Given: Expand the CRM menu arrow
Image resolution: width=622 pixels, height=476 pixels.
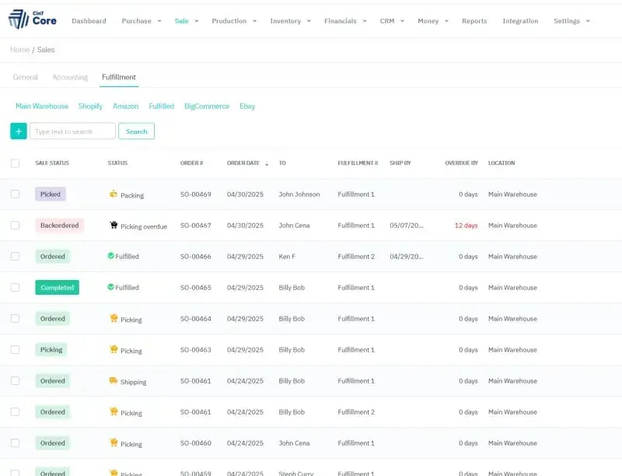Looking at the screenshot, I should click(402, 21).
